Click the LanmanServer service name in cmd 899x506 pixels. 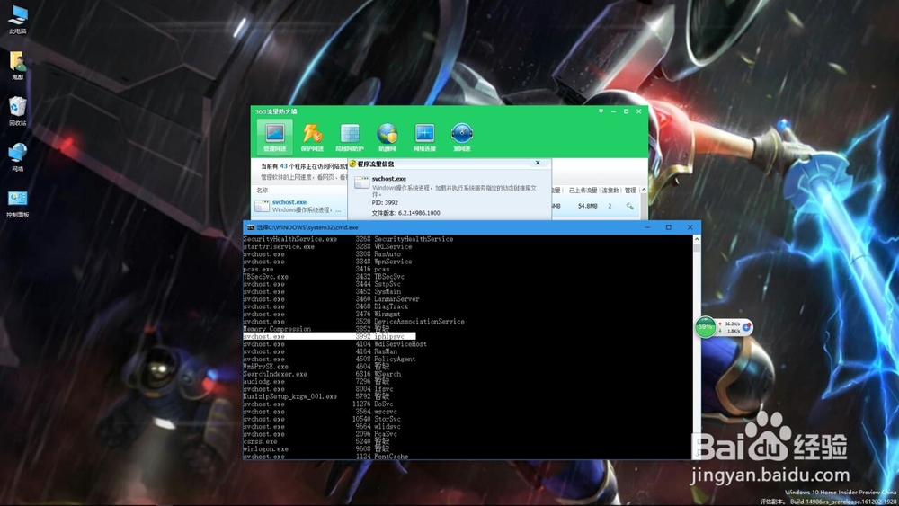click(396, 298)
